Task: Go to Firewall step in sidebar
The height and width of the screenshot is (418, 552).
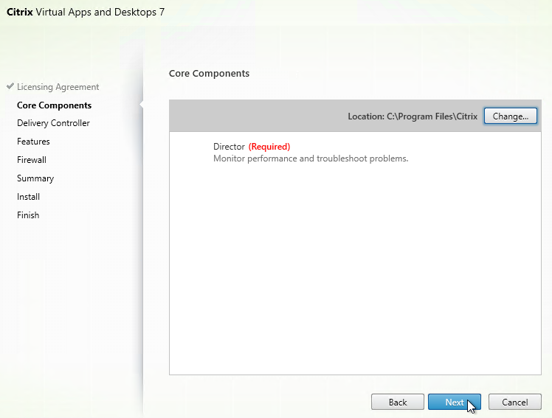Action: pos(32,159)
